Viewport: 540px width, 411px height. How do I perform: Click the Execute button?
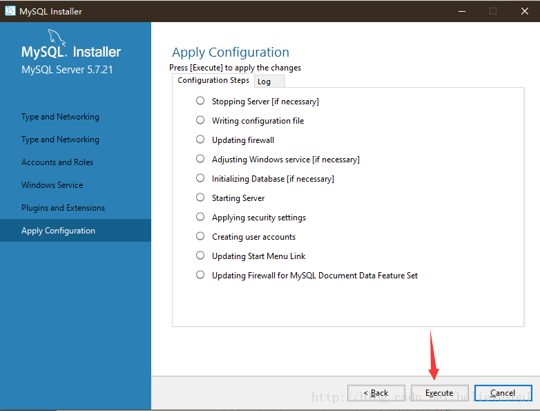point(439,393)
